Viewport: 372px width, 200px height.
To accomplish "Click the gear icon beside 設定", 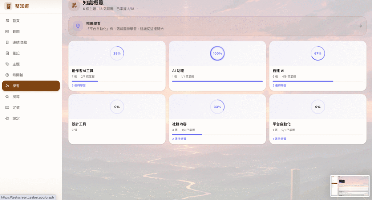I will click(7, 118).
